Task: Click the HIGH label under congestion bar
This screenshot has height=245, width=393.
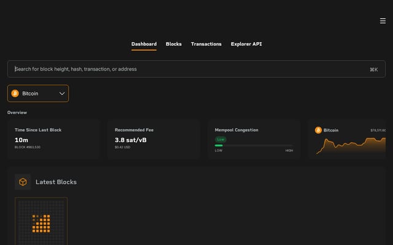Action: [289, 151]
